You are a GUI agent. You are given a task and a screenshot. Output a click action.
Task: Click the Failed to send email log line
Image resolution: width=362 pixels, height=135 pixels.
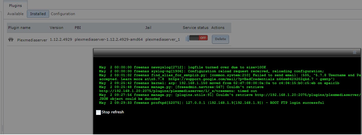point(230,75)
